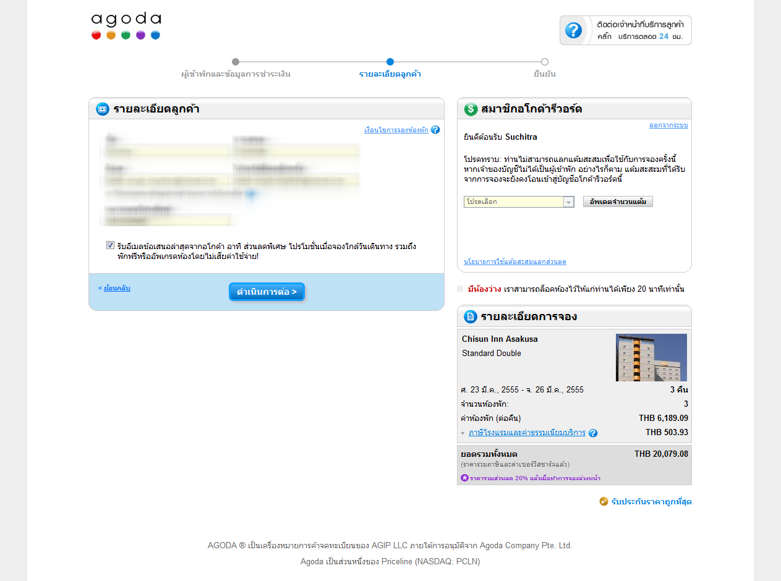Open the เงื่อนไขการจองห้องพัก link
The image size is (781, 581).
click(396, 130)
